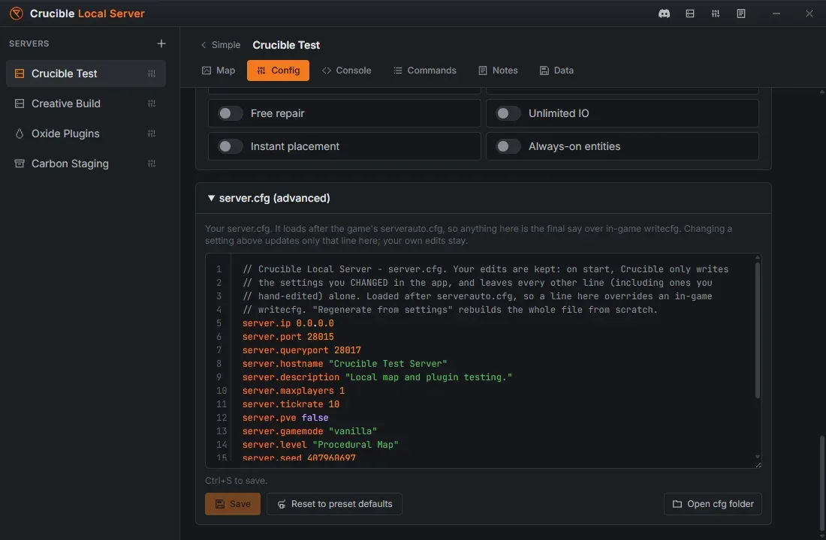
Task: Open cfg folder
Action: pyautogui.click(x=713, y=504)
